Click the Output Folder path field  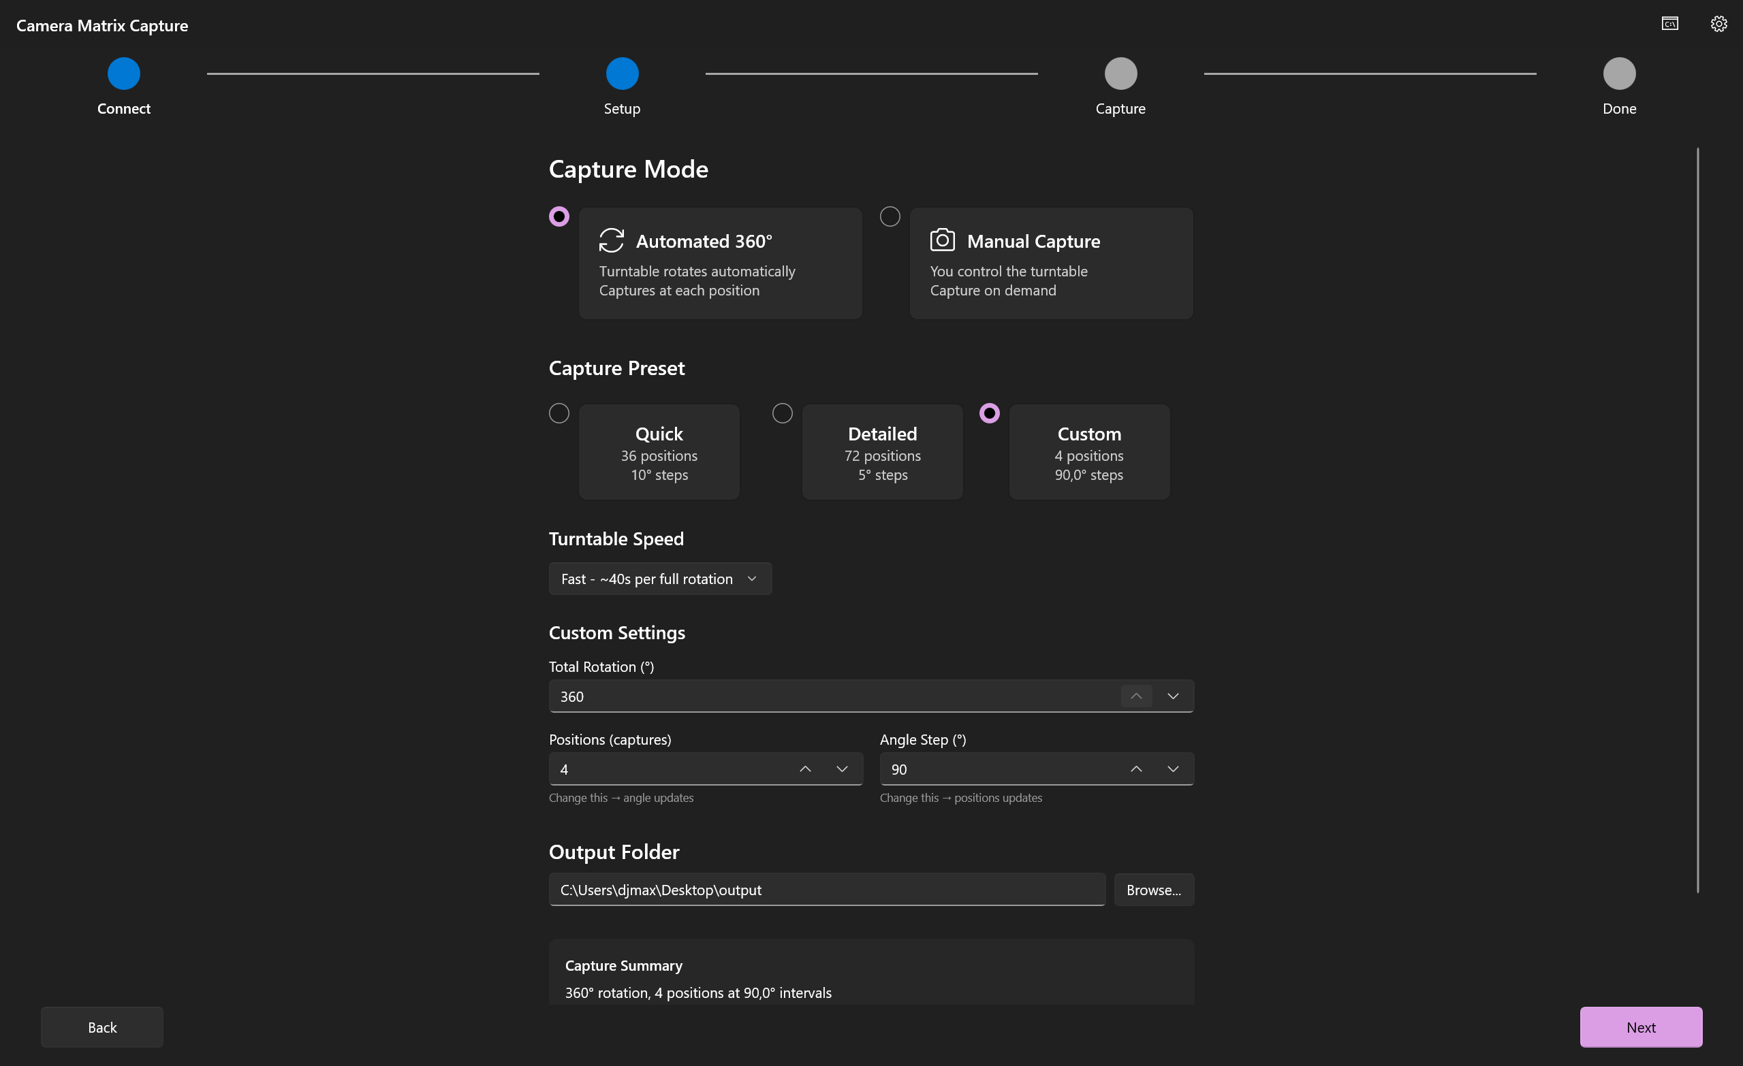827,890
